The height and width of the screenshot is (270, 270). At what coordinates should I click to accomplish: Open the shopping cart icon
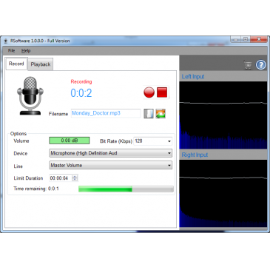click(248, 65)
